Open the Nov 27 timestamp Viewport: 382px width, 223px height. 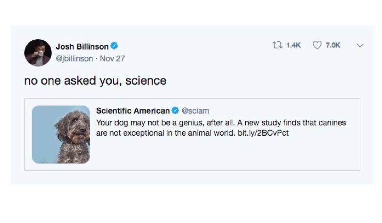112,58
